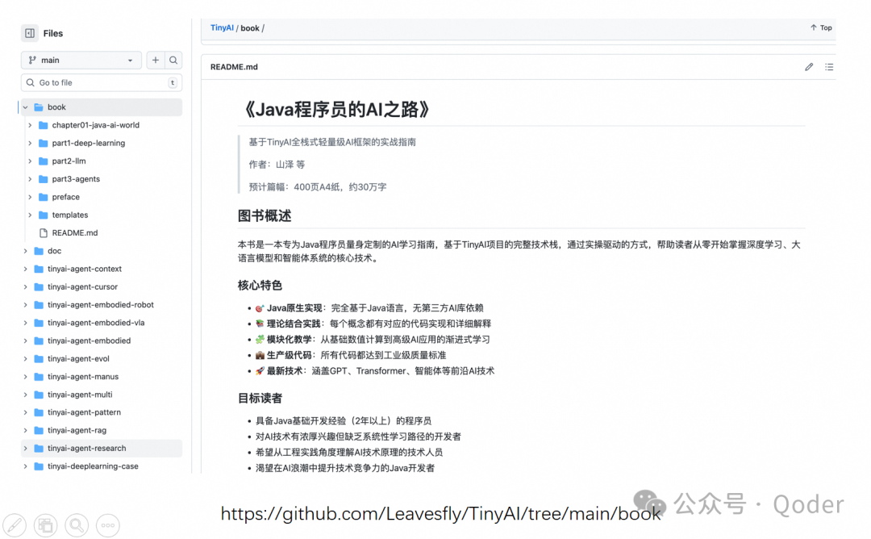
Task: Jump to Top of the page
Action: (821, 27)
